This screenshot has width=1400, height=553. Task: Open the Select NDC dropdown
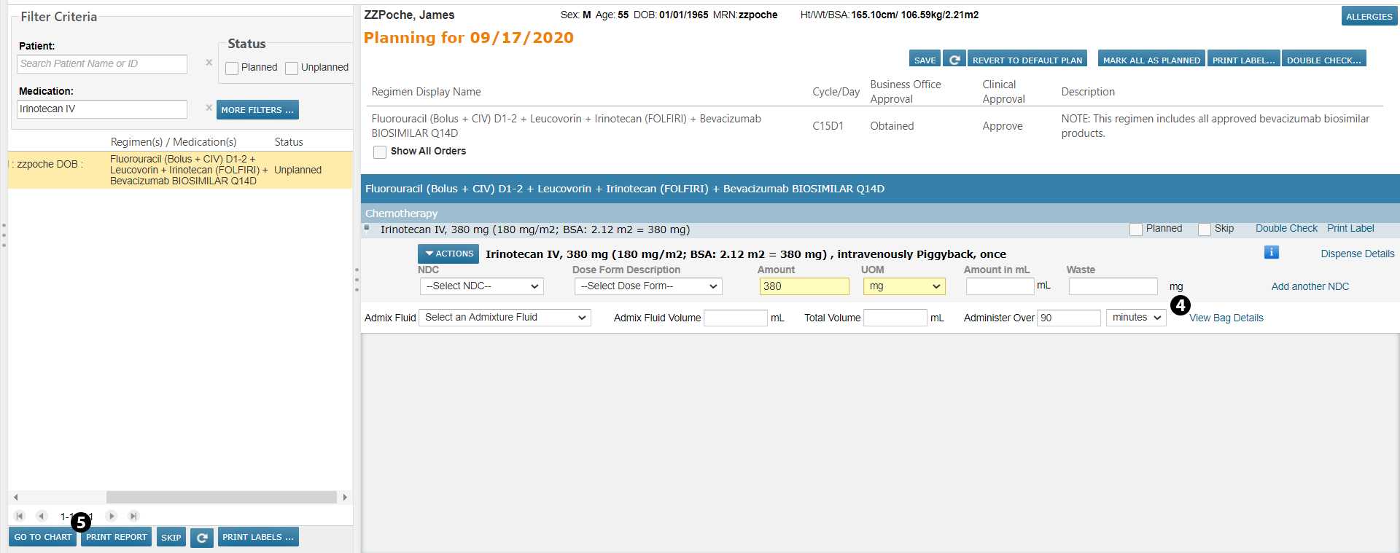(x=482, y=286)
